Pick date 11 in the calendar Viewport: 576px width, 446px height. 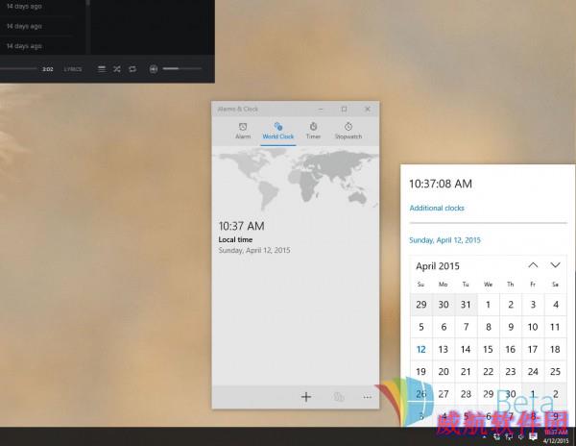click(x=555, y=327)
